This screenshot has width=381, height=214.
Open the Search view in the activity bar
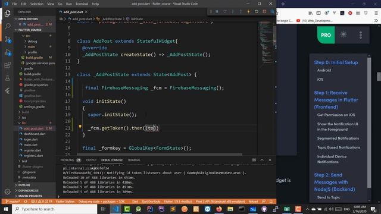(8, 26)
